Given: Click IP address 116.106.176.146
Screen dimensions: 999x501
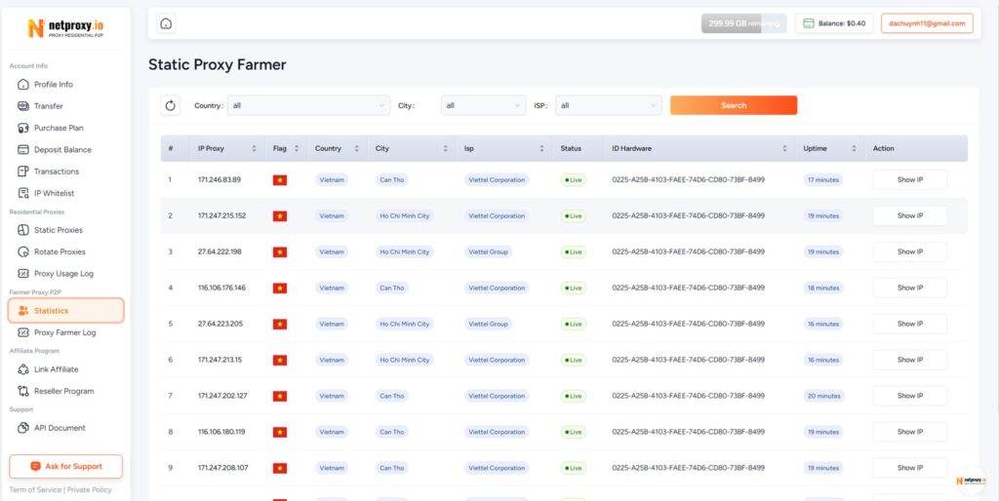Looking at the screenshot, I should (x=221, y=288).
